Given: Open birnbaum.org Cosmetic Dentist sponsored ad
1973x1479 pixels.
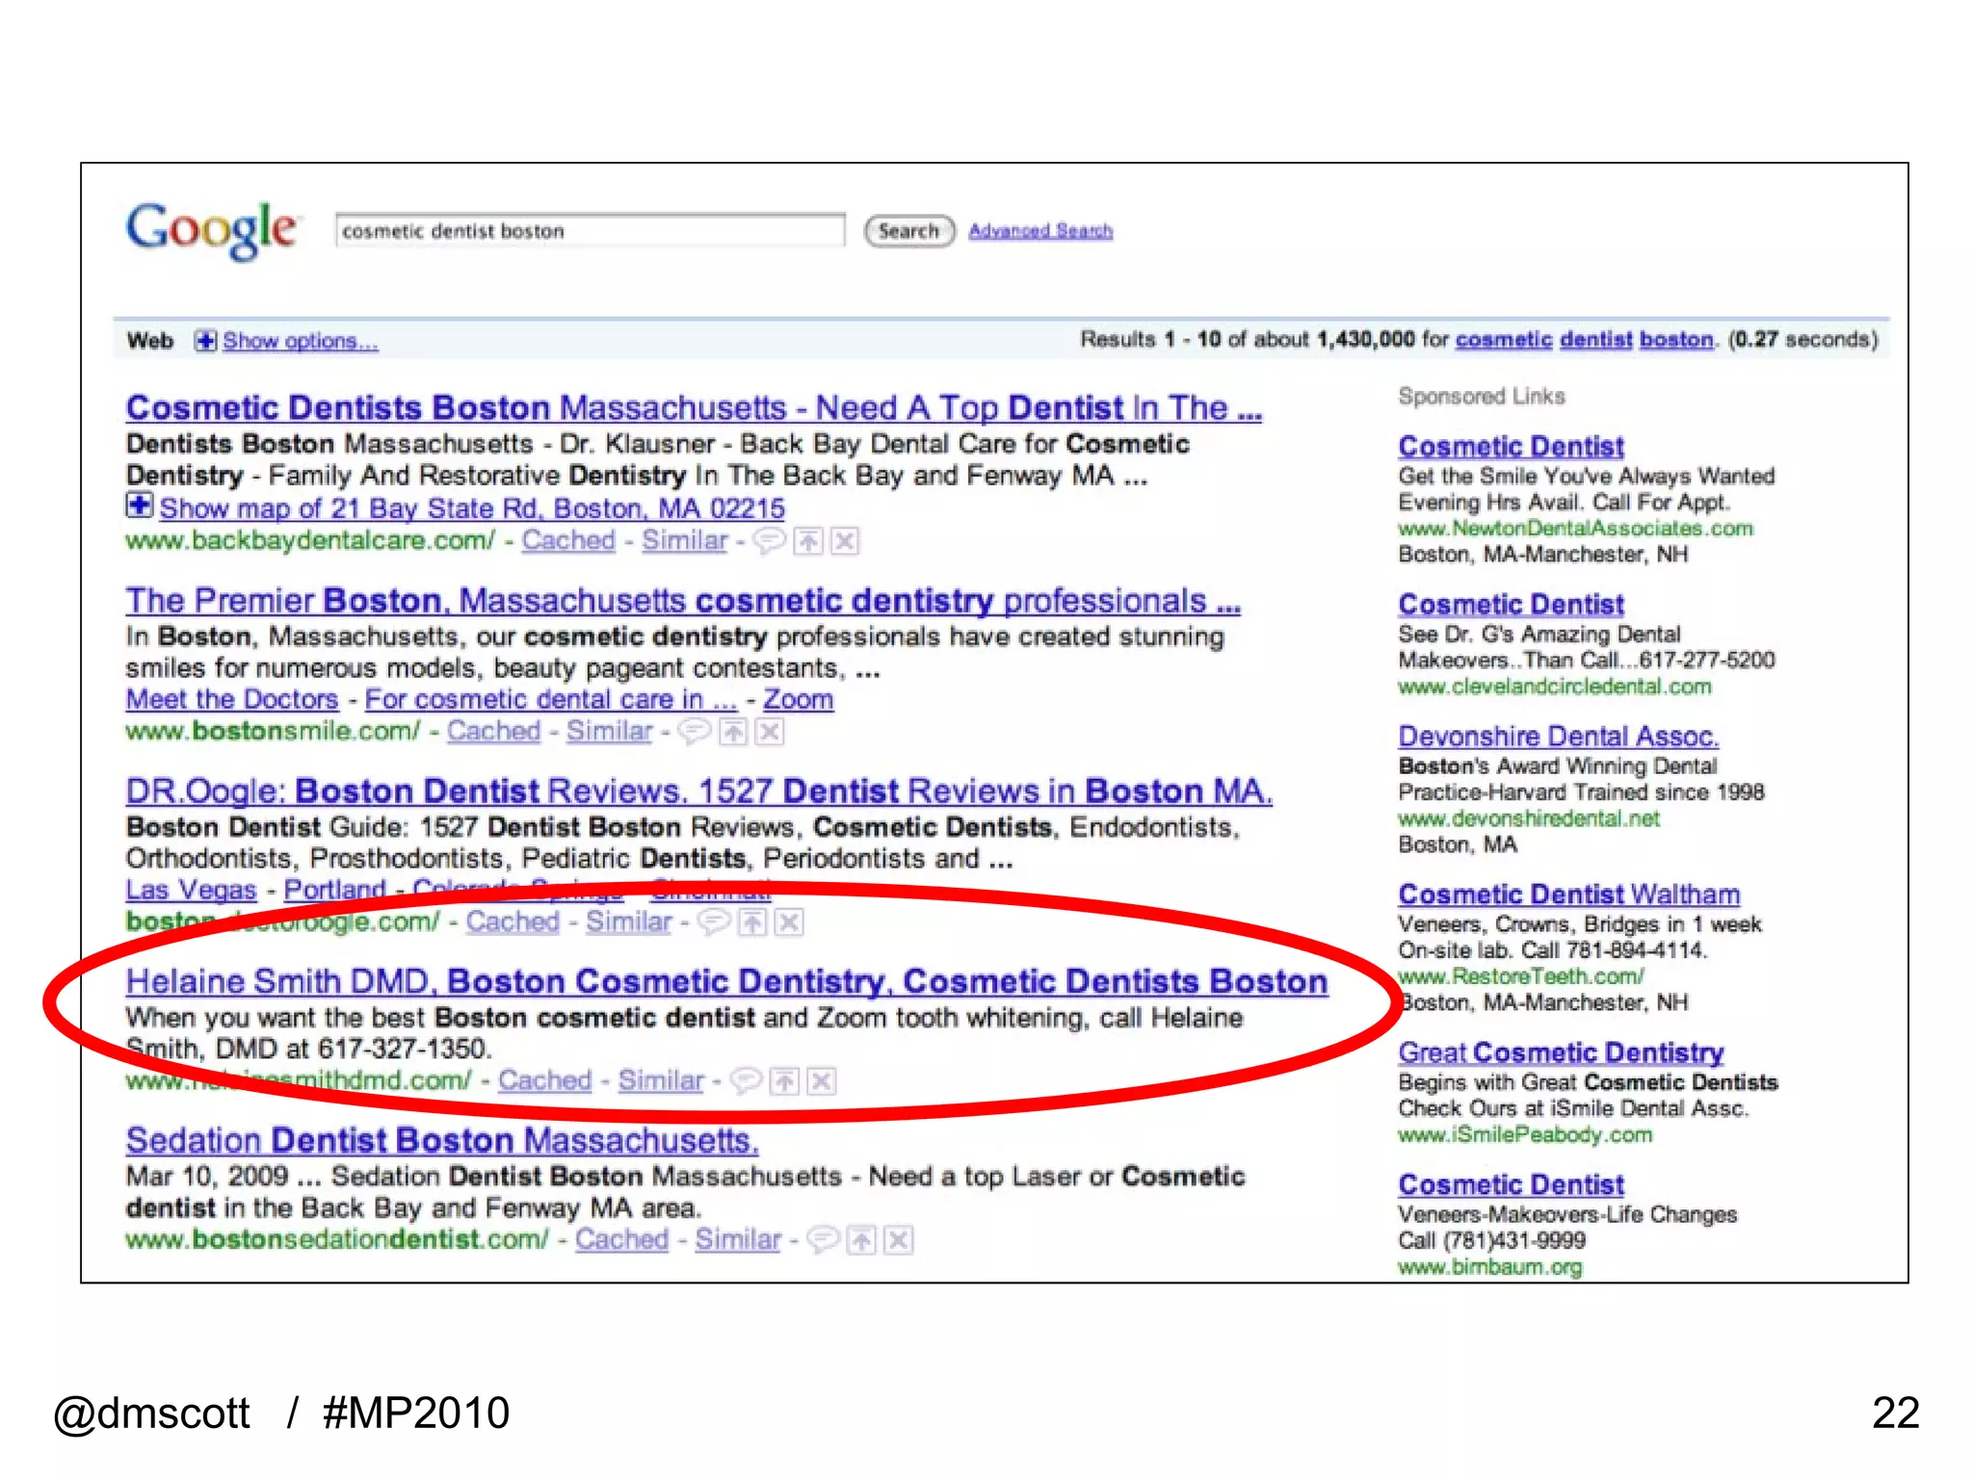Looking at the screenshot, I should [x=1511, y=1184].
